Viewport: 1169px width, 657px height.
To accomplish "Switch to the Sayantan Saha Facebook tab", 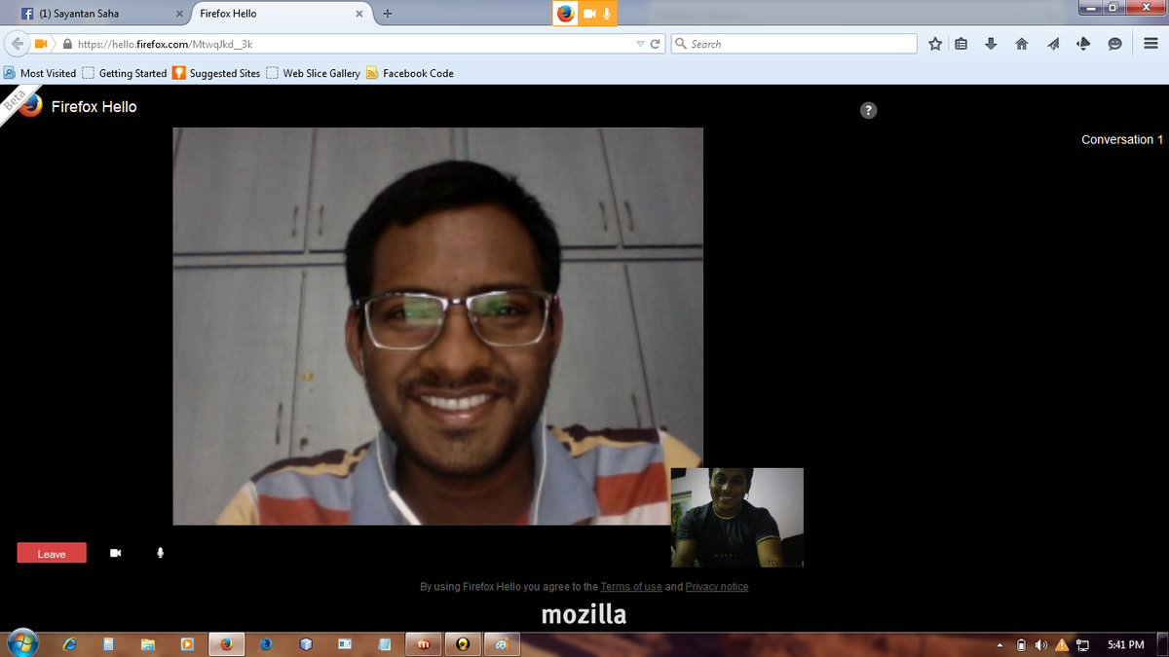I will (93, 13).
